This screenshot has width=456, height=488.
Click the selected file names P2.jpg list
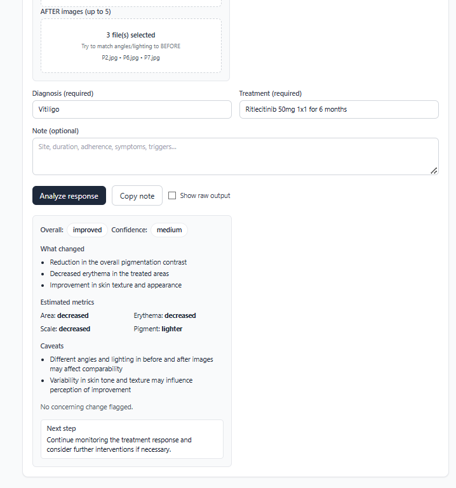point(131,57)
